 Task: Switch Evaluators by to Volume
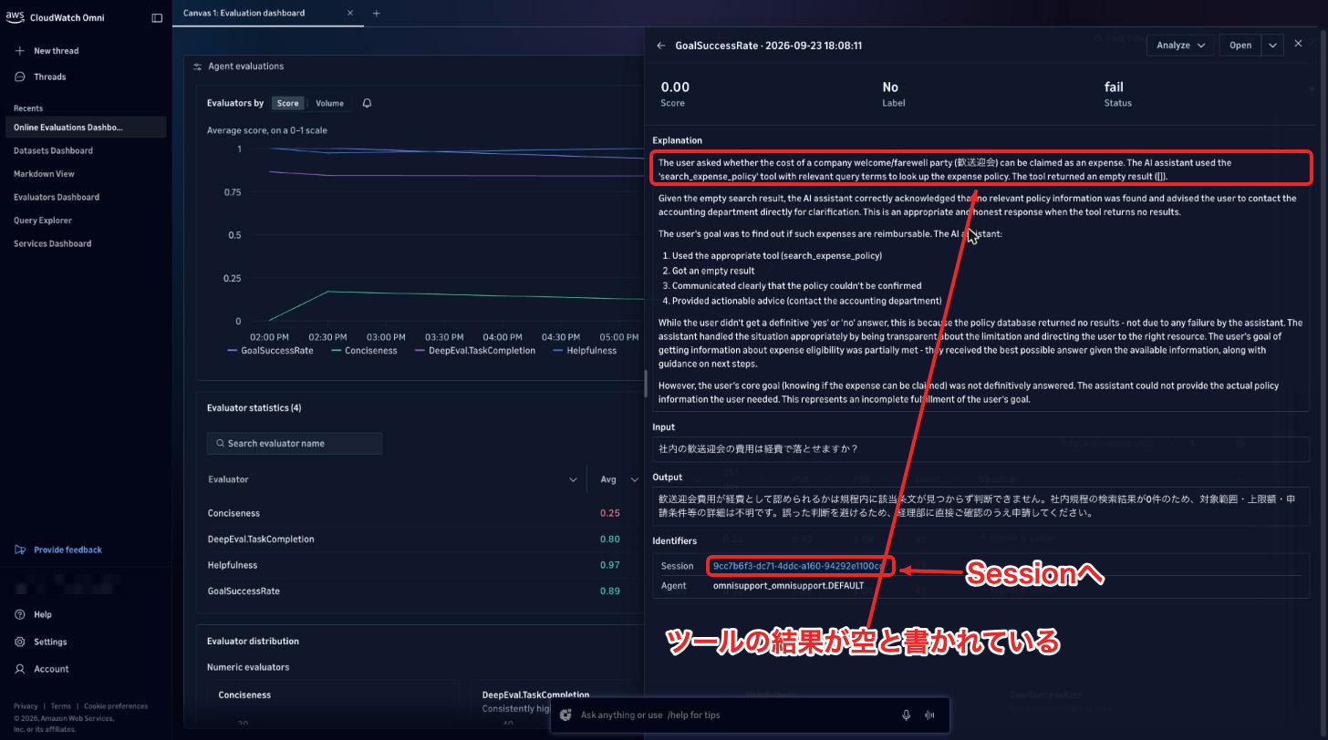click(329, 103)
